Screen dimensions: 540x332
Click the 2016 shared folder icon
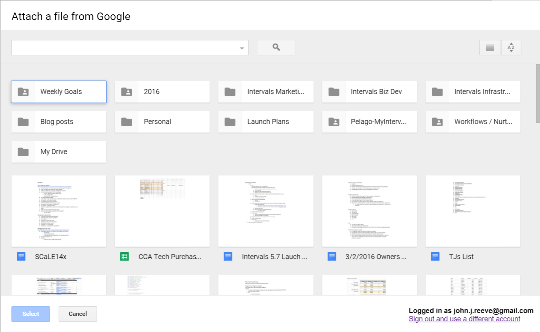pyautogui.click(x=126, y=92)
